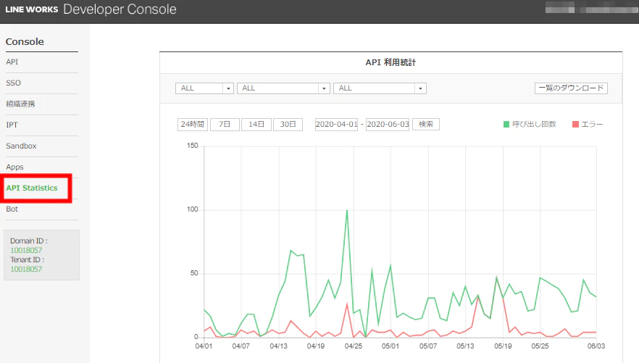
Task: Click the Tenant ID value 10018057
Action: click(x=26, y=269)
